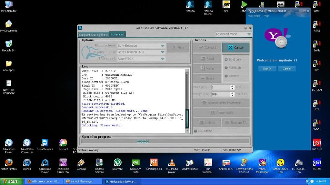Image resolution: width=330 pixels, height=185 pixels.
Task: Launch AMOI unlock Tool
Action: pyautogui.click(x=281, y=166)
